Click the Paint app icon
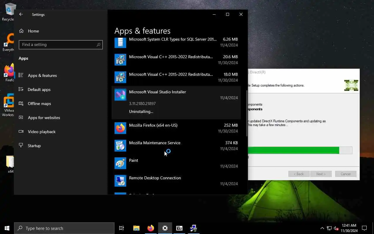 click(x=120, y=163)
